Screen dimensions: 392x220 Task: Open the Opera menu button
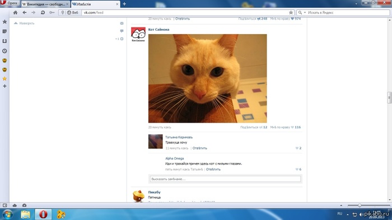[10, 3]
